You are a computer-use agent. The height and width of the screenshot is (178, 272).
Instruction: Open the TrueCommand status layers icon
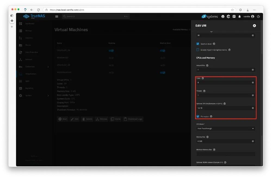(x=228, y=17)
